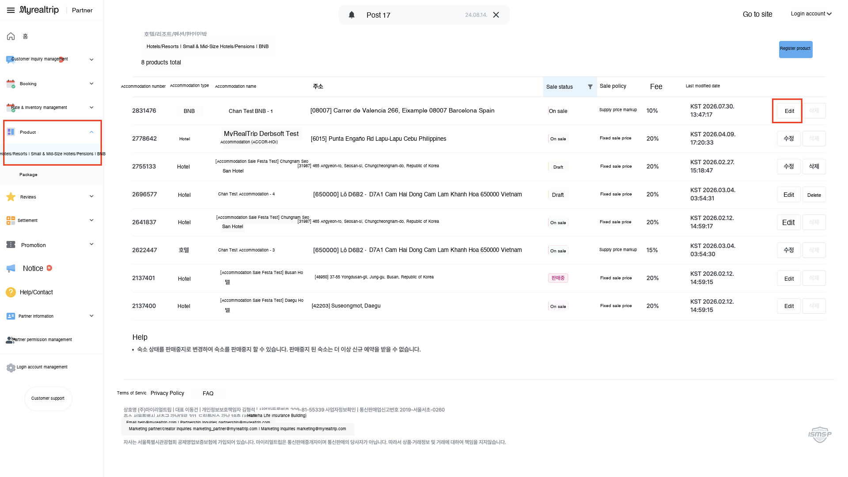Click Edit for accommodation 2696577
848x477 pixels.
click(x=789, y=195)
